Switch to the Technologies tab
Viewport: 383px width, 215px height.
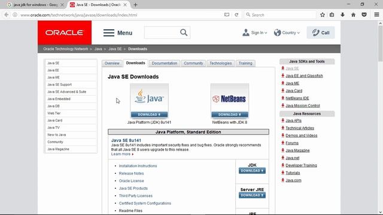[221, 63]
